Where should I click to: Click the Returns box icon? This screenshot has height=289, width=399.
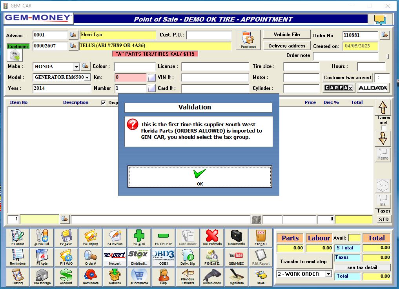[x=115, y=277]
